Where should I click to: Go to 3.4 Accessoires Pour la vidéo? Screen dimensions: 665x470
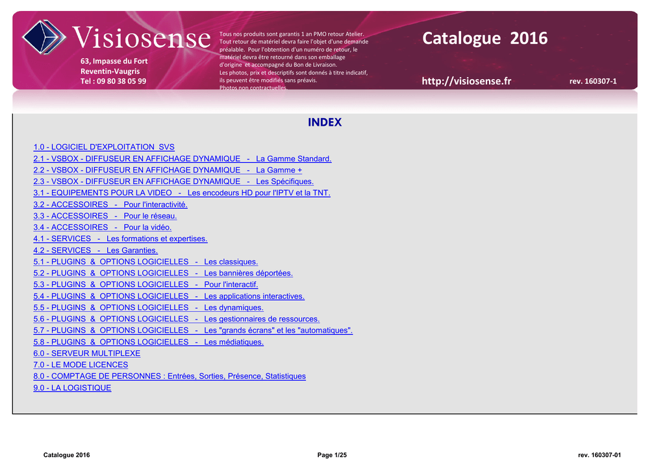[x=103, y=228]
